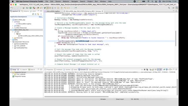The height and width of the screenshot is (106, 188).
Task: Click the date and time in menu bar
Action: coord(169,1)
